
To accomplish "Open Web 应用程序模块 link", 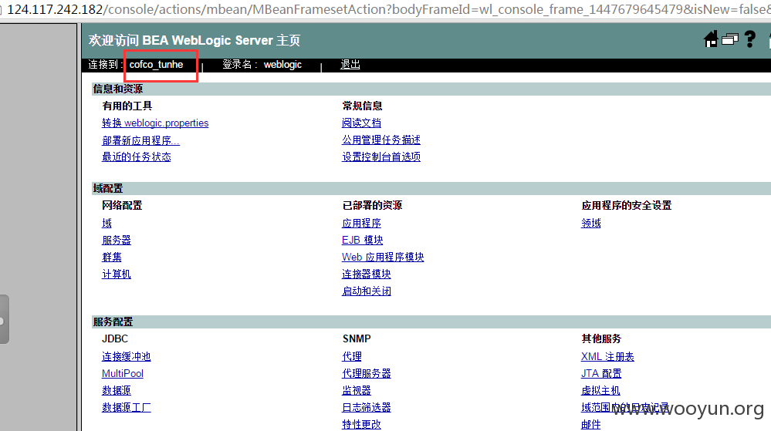I will tap(383, 257).
